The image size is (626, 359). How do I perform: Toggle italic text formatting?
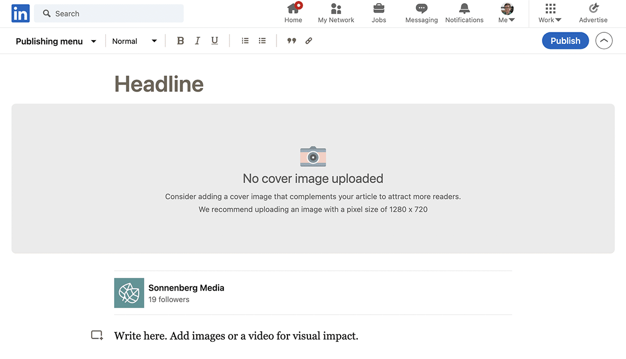[197, 41]
